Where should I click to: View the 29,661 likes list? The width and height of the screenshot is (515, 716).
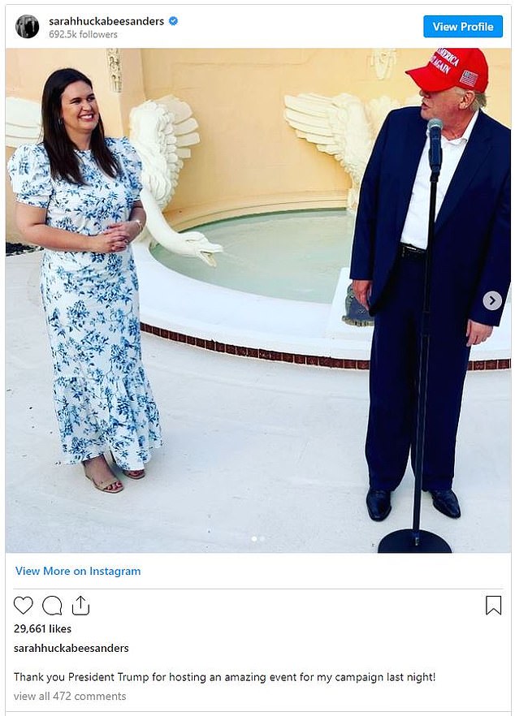(42, 629)
